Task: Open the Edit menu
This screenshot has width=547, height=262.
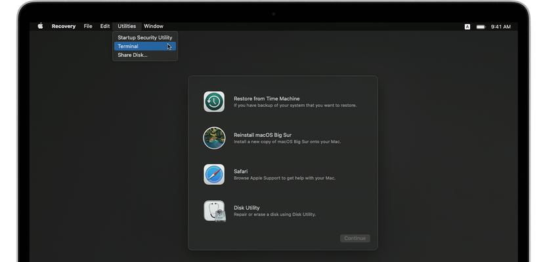Action: pyautogui.click(x=104, y=26)
